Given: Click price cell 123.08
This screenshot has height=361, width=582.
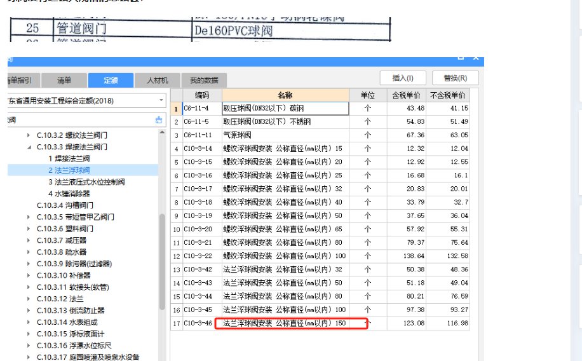Looking at the screenshot, I should click(407, 323).
